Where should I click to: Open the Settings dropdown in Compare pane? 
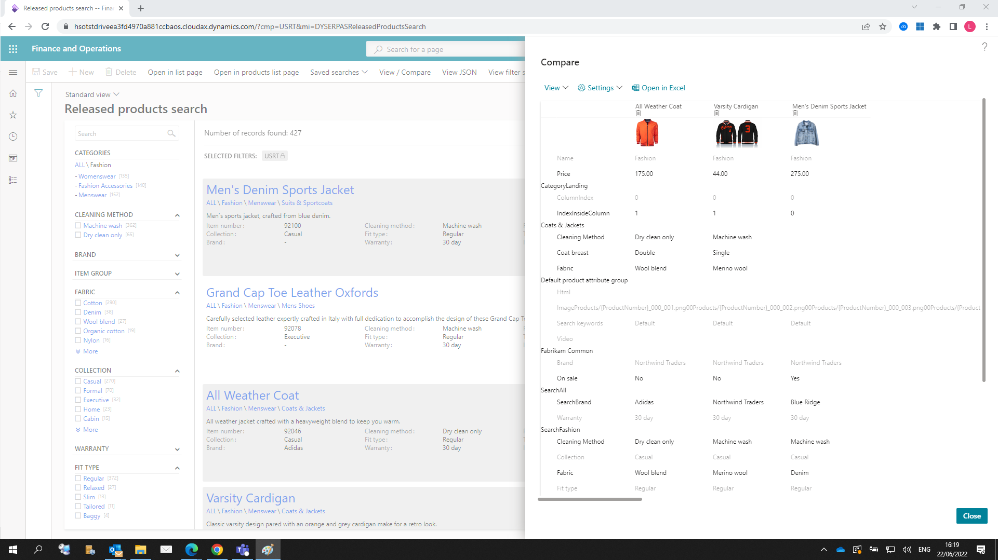600,88
